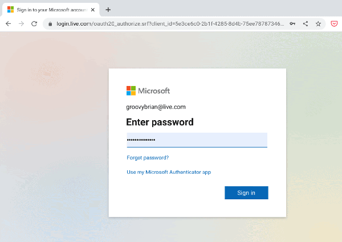Click the browser back arrow

tap(8, 24)
